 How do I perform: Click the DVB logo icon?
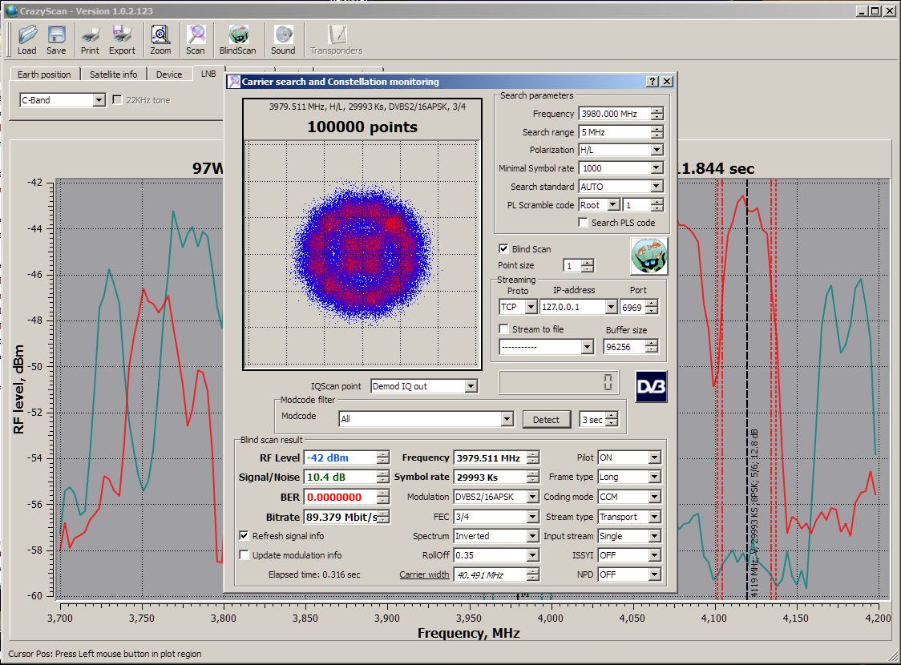[x=651, y=386]
